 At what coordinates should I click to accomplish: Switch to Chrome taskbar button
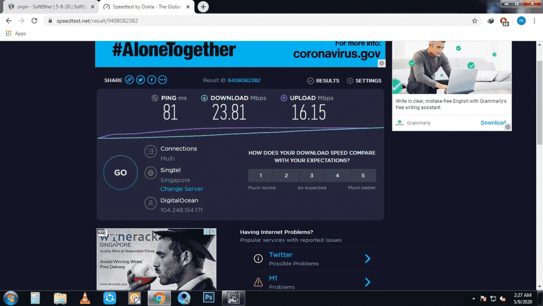[159, 298]
